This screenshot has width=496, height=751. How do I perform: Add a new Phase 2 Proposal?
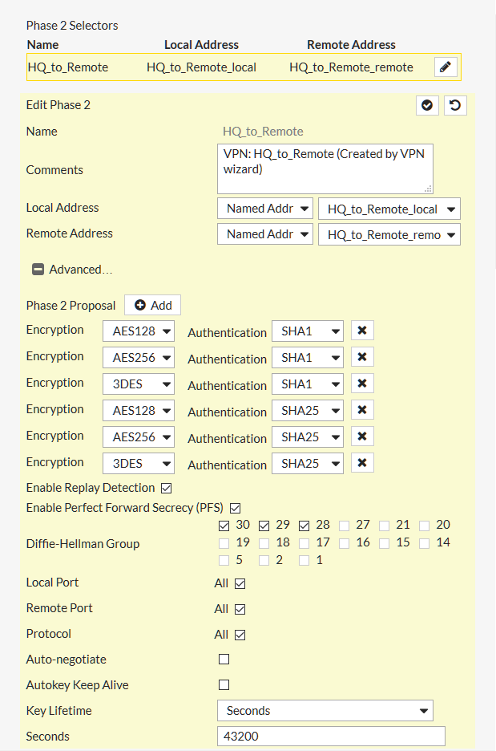(x=152, y=305)
